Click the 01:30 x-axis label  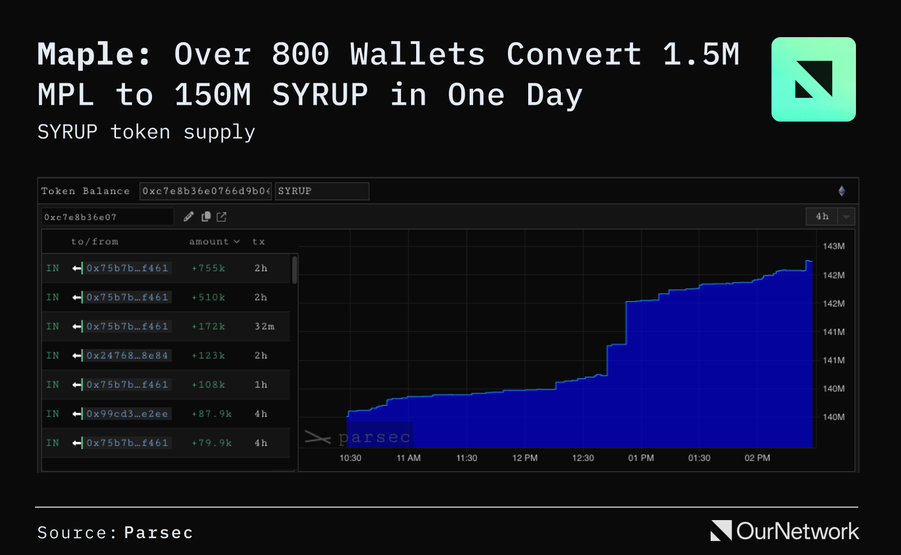[x=699, y=458]
